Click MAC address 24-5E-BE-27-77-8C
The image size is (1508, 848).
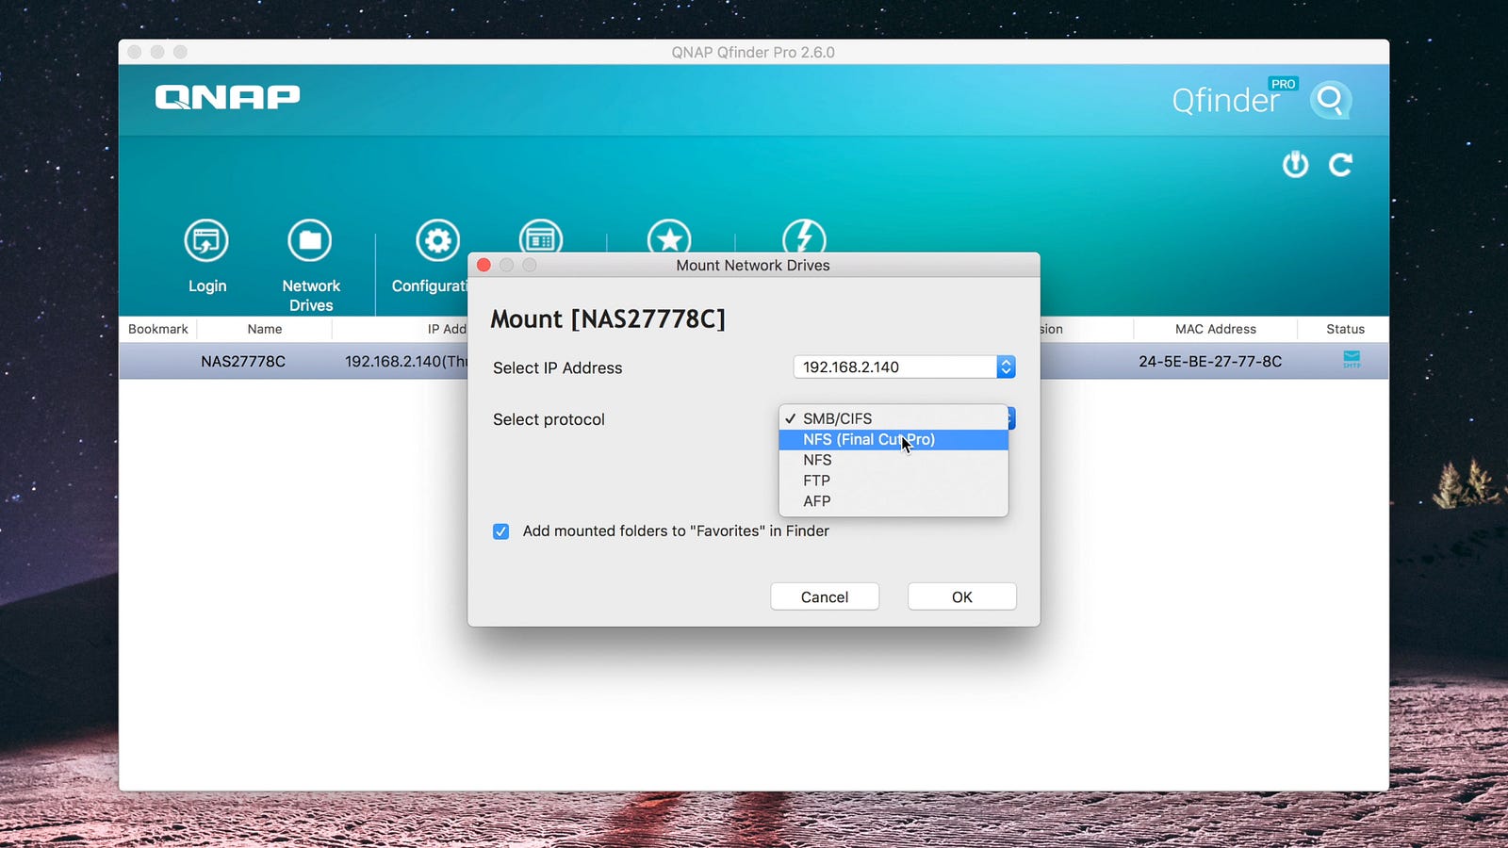(x=1210, y=361)
